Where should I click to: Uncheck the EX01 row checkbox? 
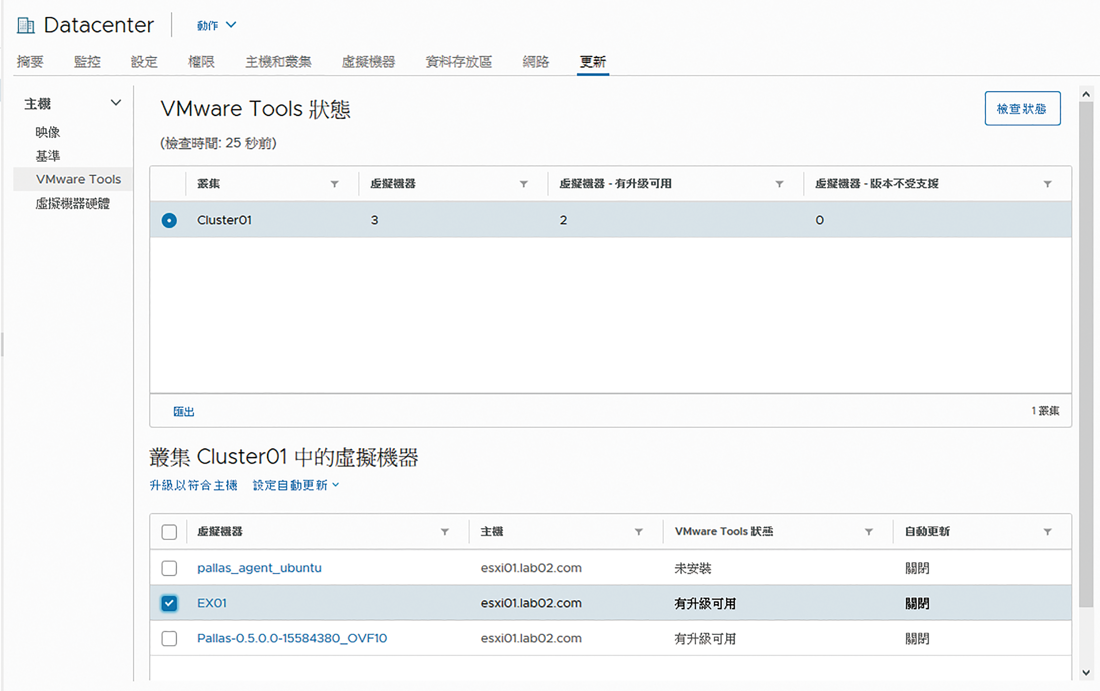pyautogui.click(x=169, y=603)
